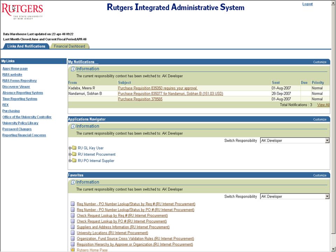
Task: Open Check Request Lookup by PO # favorite
Action: tap(122, 221)
